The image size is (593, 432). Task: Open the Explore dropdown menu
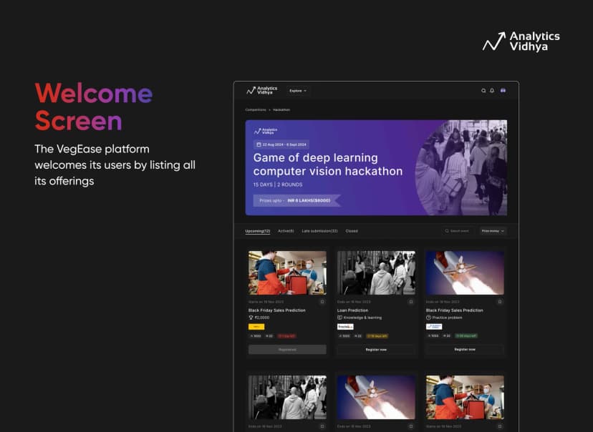[x=298, y=91]
